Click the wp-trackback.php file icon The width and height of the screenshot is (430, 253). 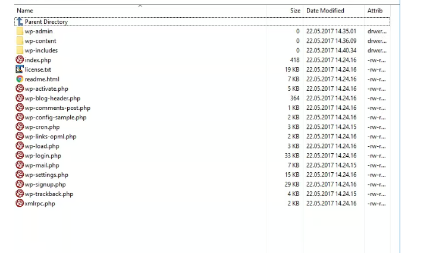(x=20, y=194)
